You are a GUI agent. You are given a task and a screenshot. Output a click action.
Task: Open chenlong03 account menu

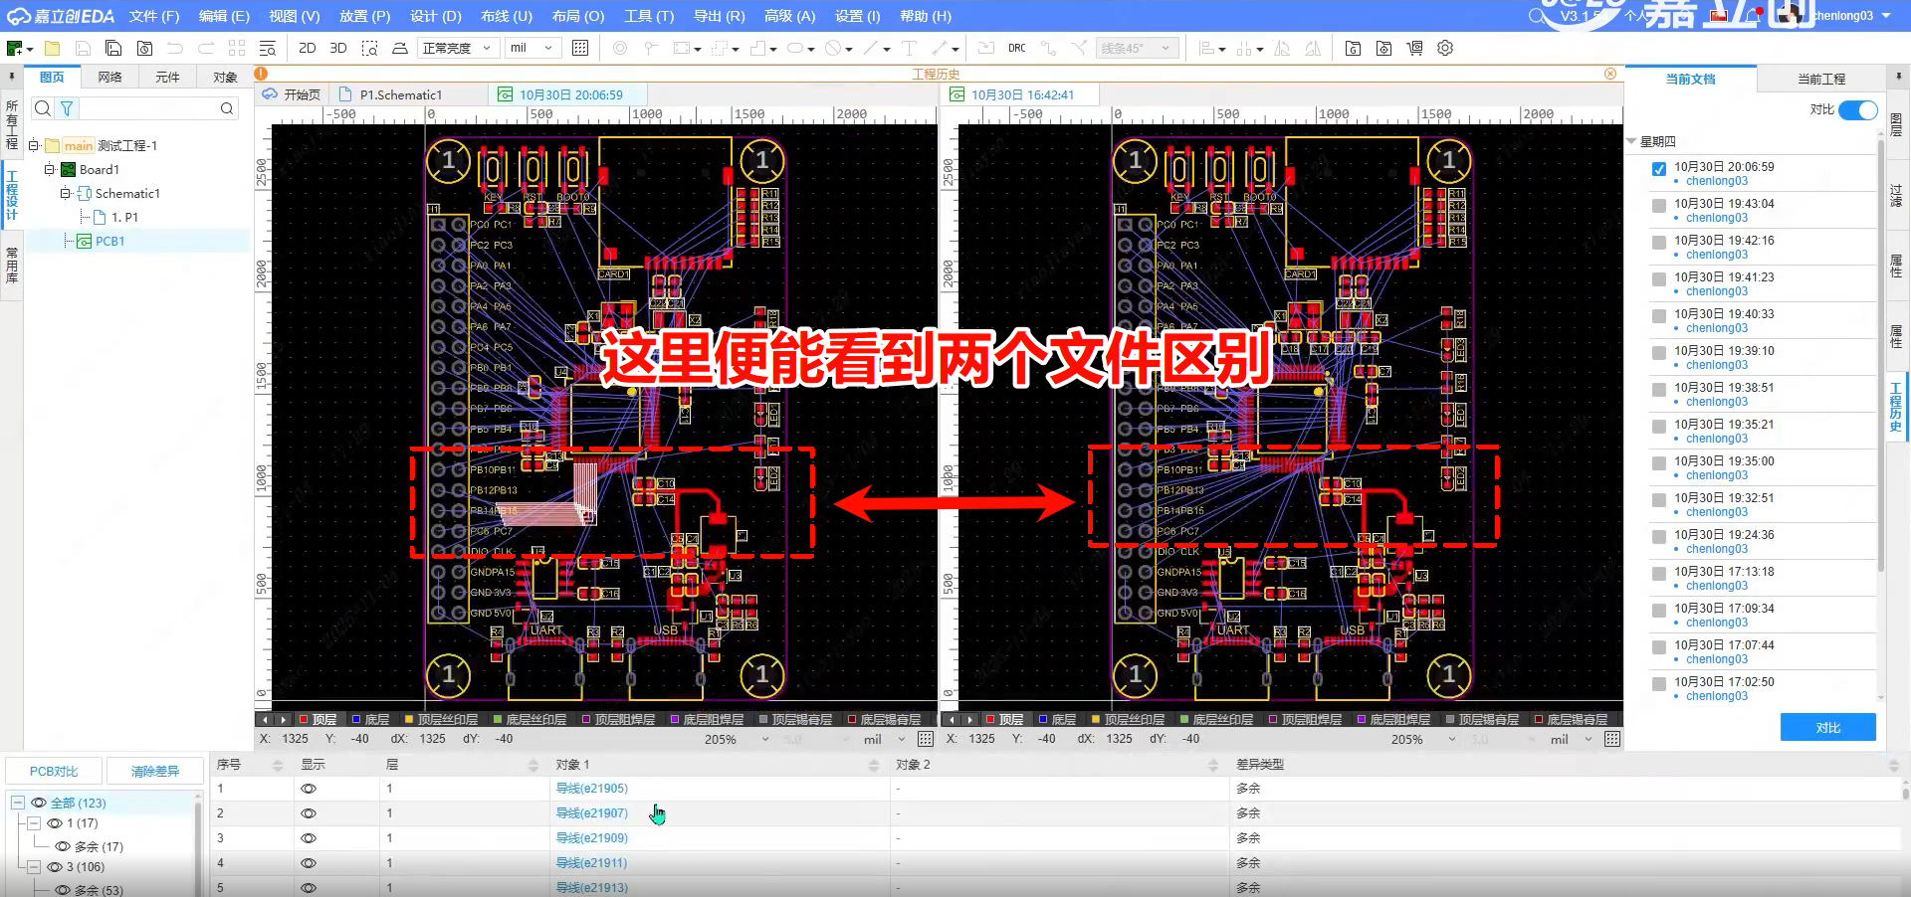(x=1850, y=15)
